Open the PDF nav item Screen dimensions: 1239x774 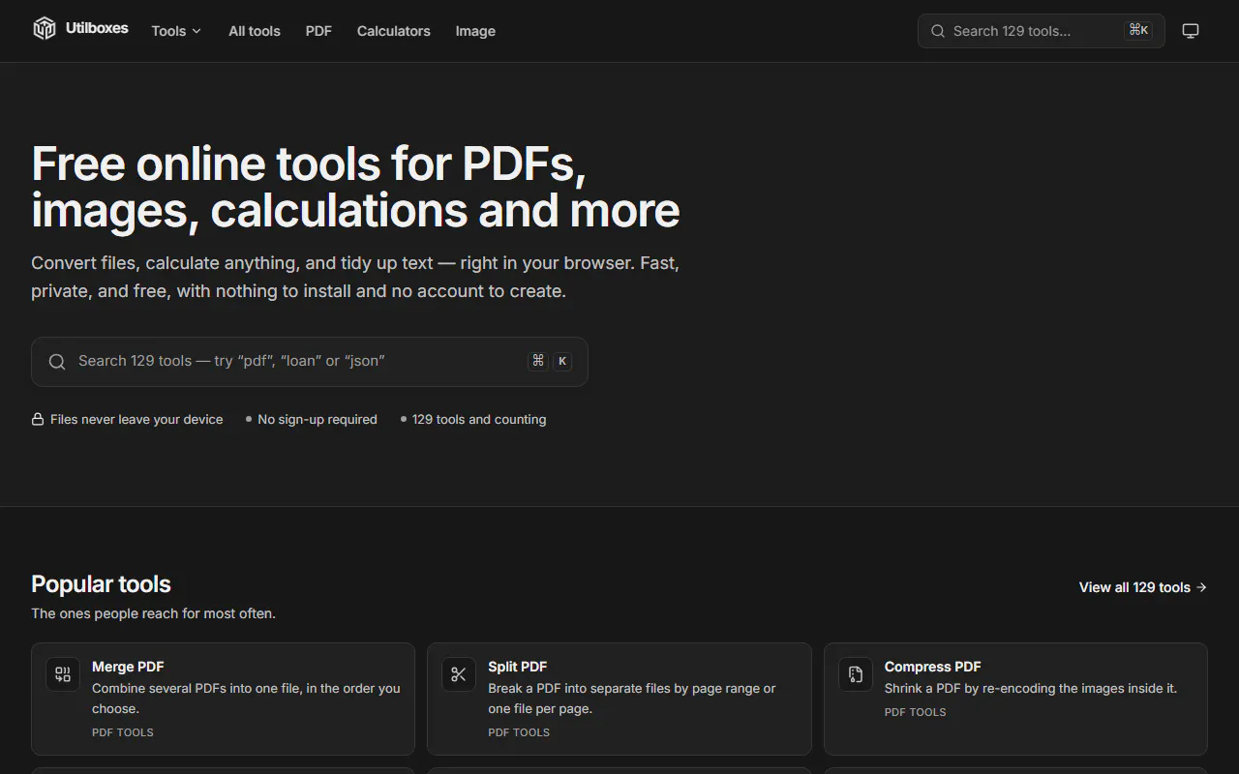(x=318, y=31)
